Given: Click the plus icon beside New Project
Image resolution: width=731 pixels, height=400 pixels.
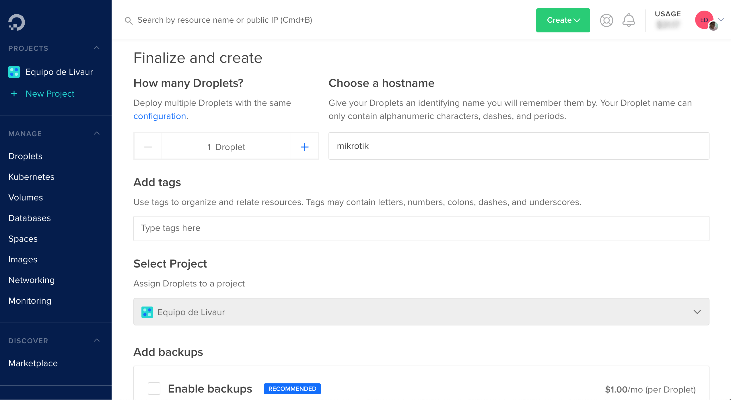Looking at the screenshot, I should tap(14, 94).
